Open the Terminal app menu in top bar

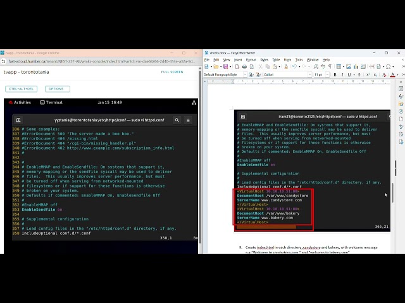[x=51, y=102]
